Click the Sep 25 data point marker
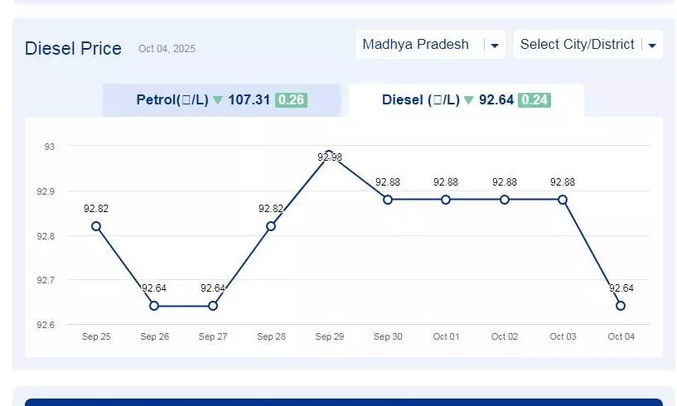Screen dimensions: 677x406 pos(96,226)
